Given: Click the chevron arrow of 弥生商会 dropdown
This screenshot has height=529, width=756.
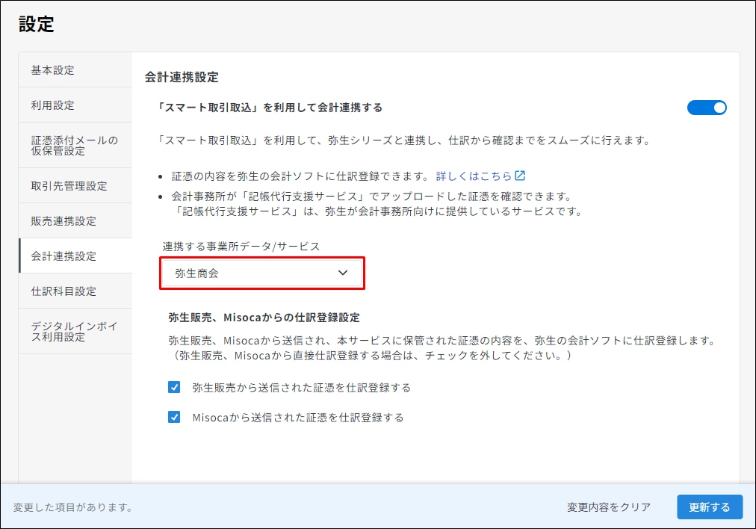Looking at the screenshot, I should pos(343,273).
